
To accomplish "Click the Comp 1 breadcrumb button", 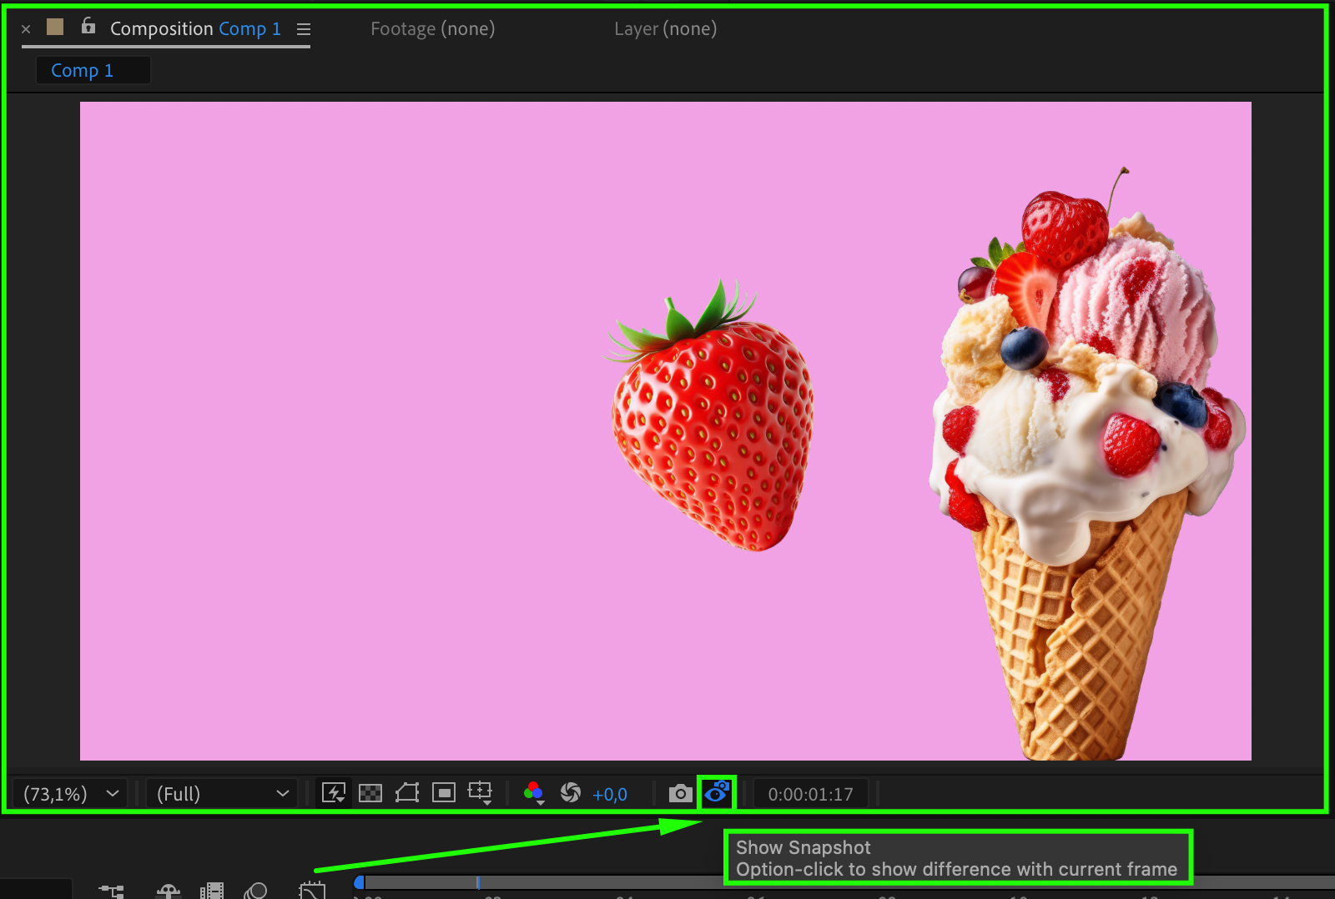I will (83, 71).
